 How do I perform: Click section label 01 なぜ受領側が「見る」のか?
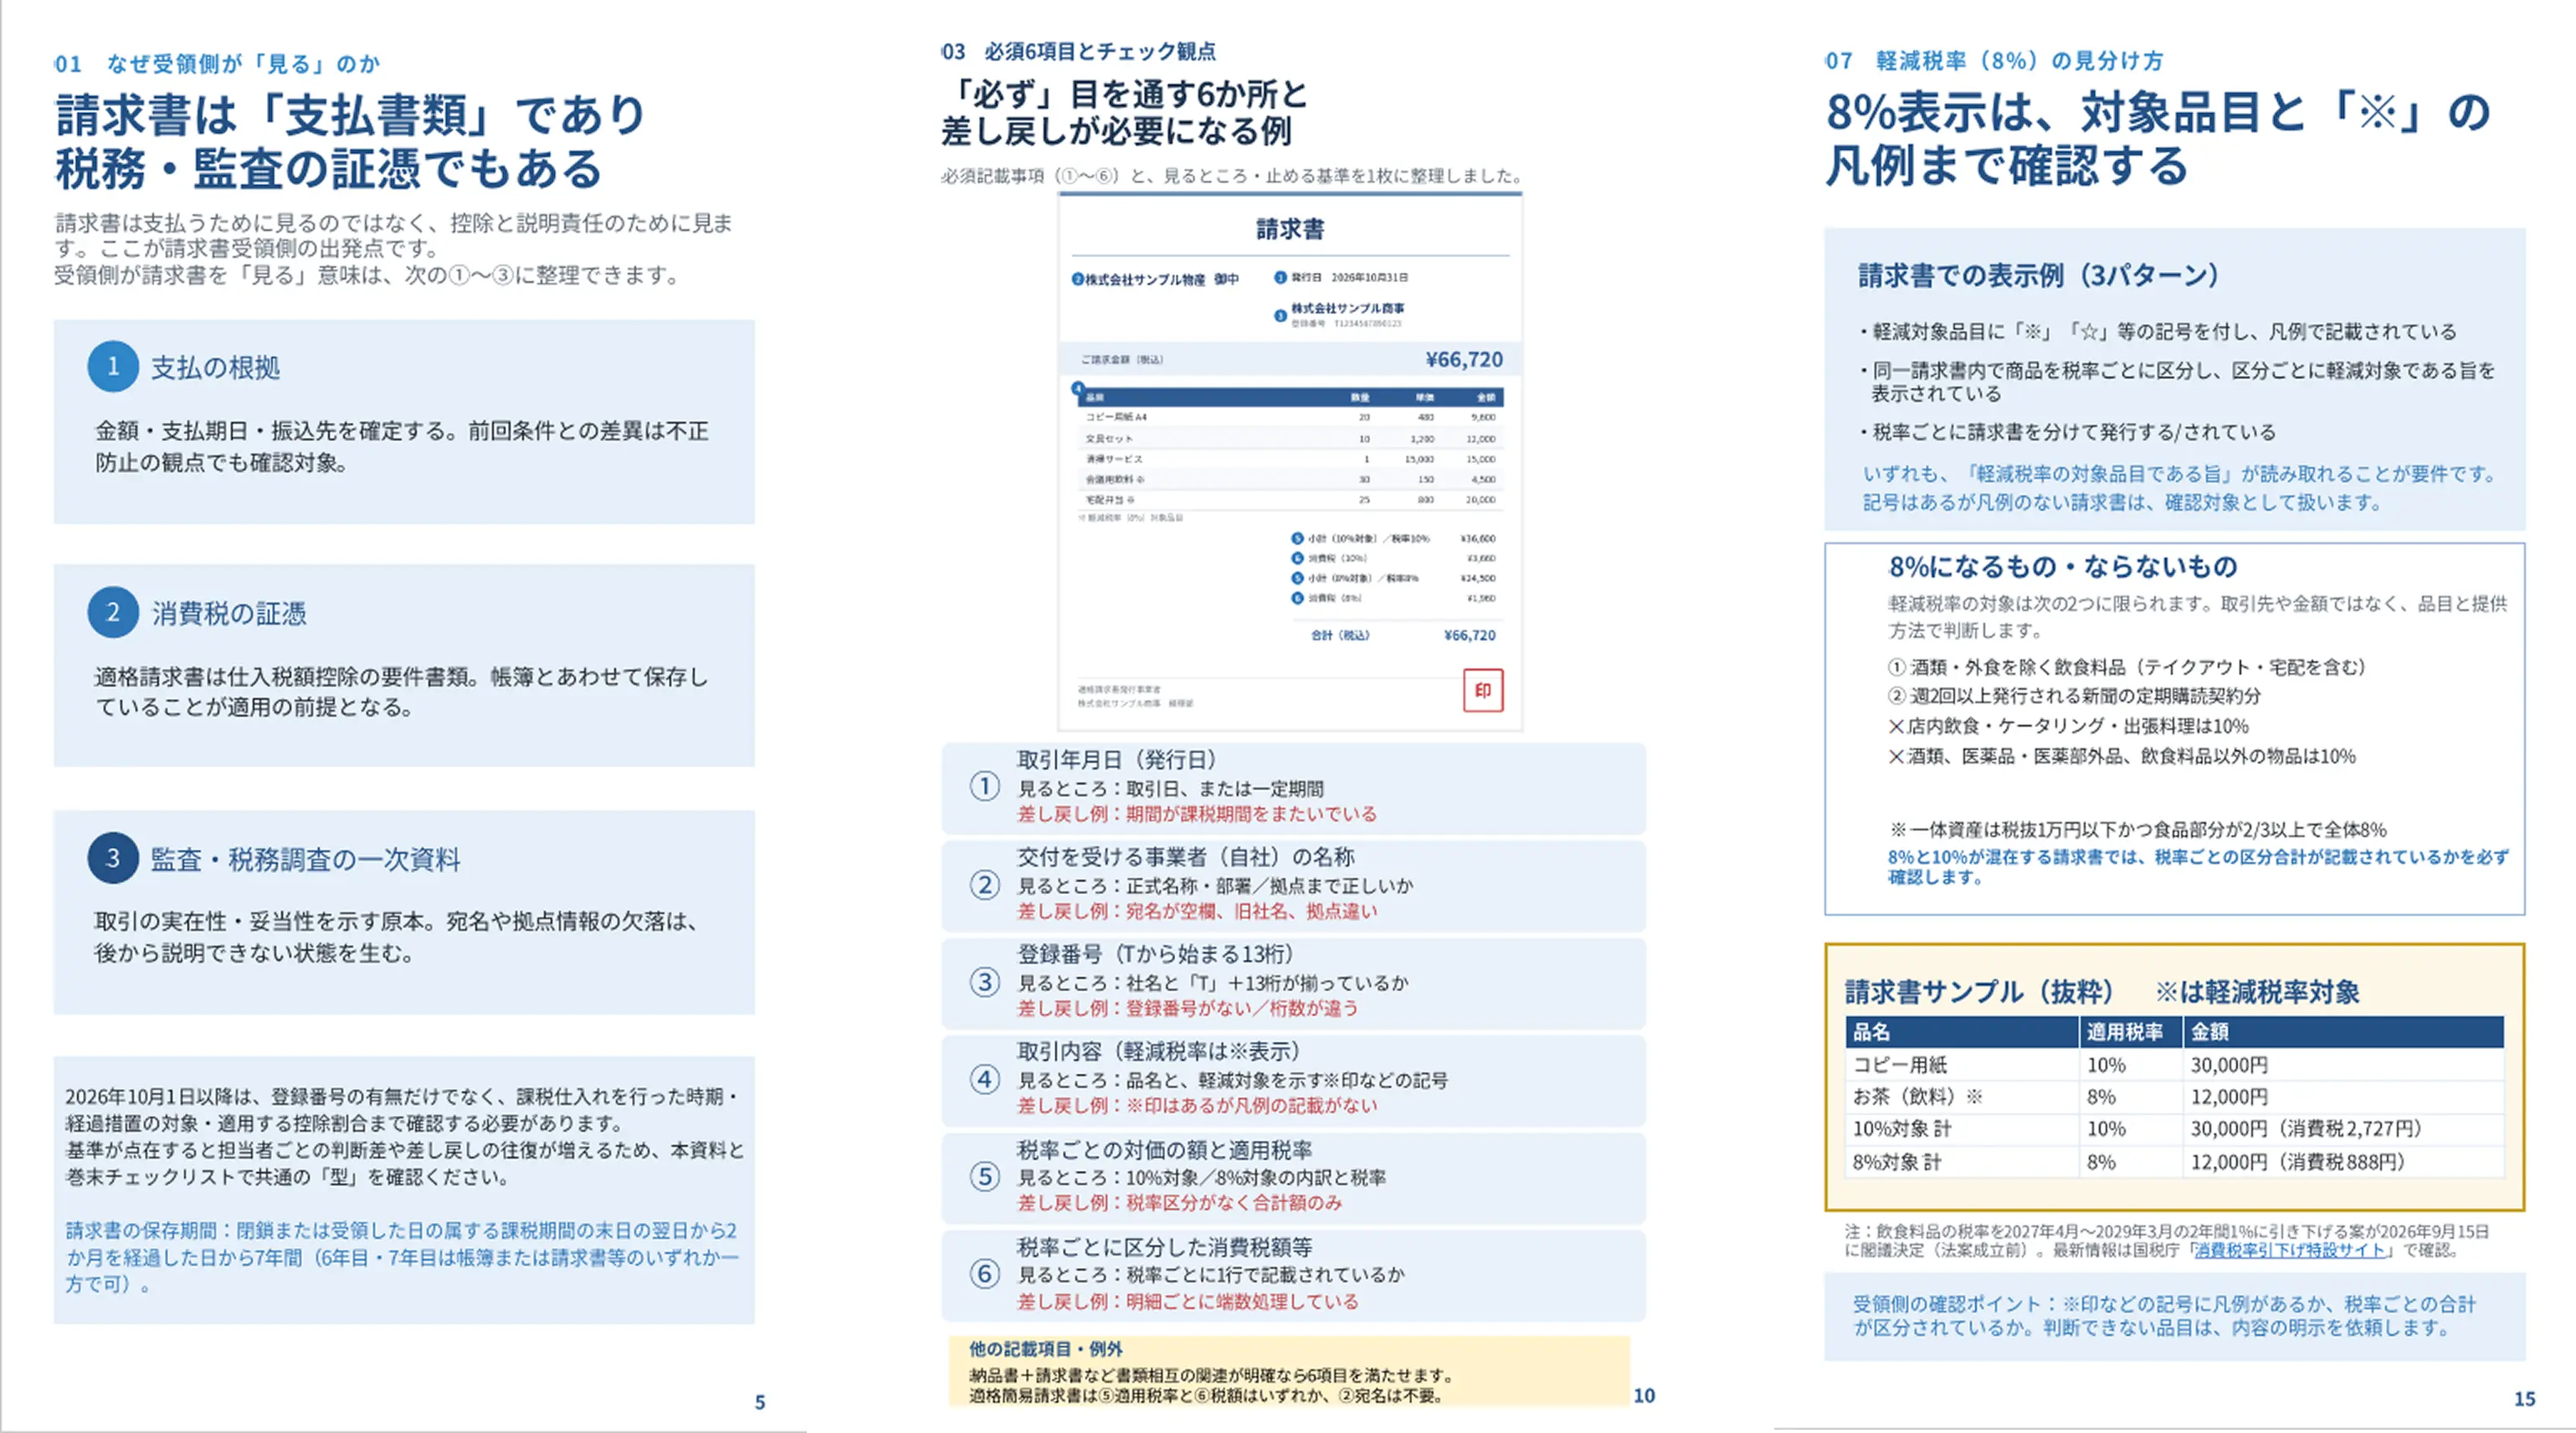[217, 63]
